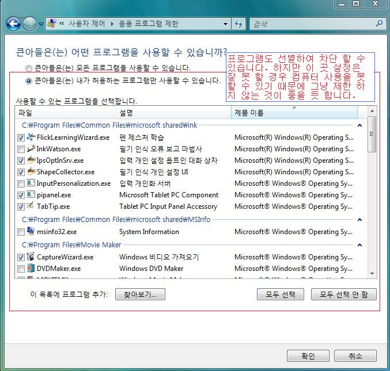Open the recent pages dropdown arrow
390x371 pixels.
click(41, 24)
